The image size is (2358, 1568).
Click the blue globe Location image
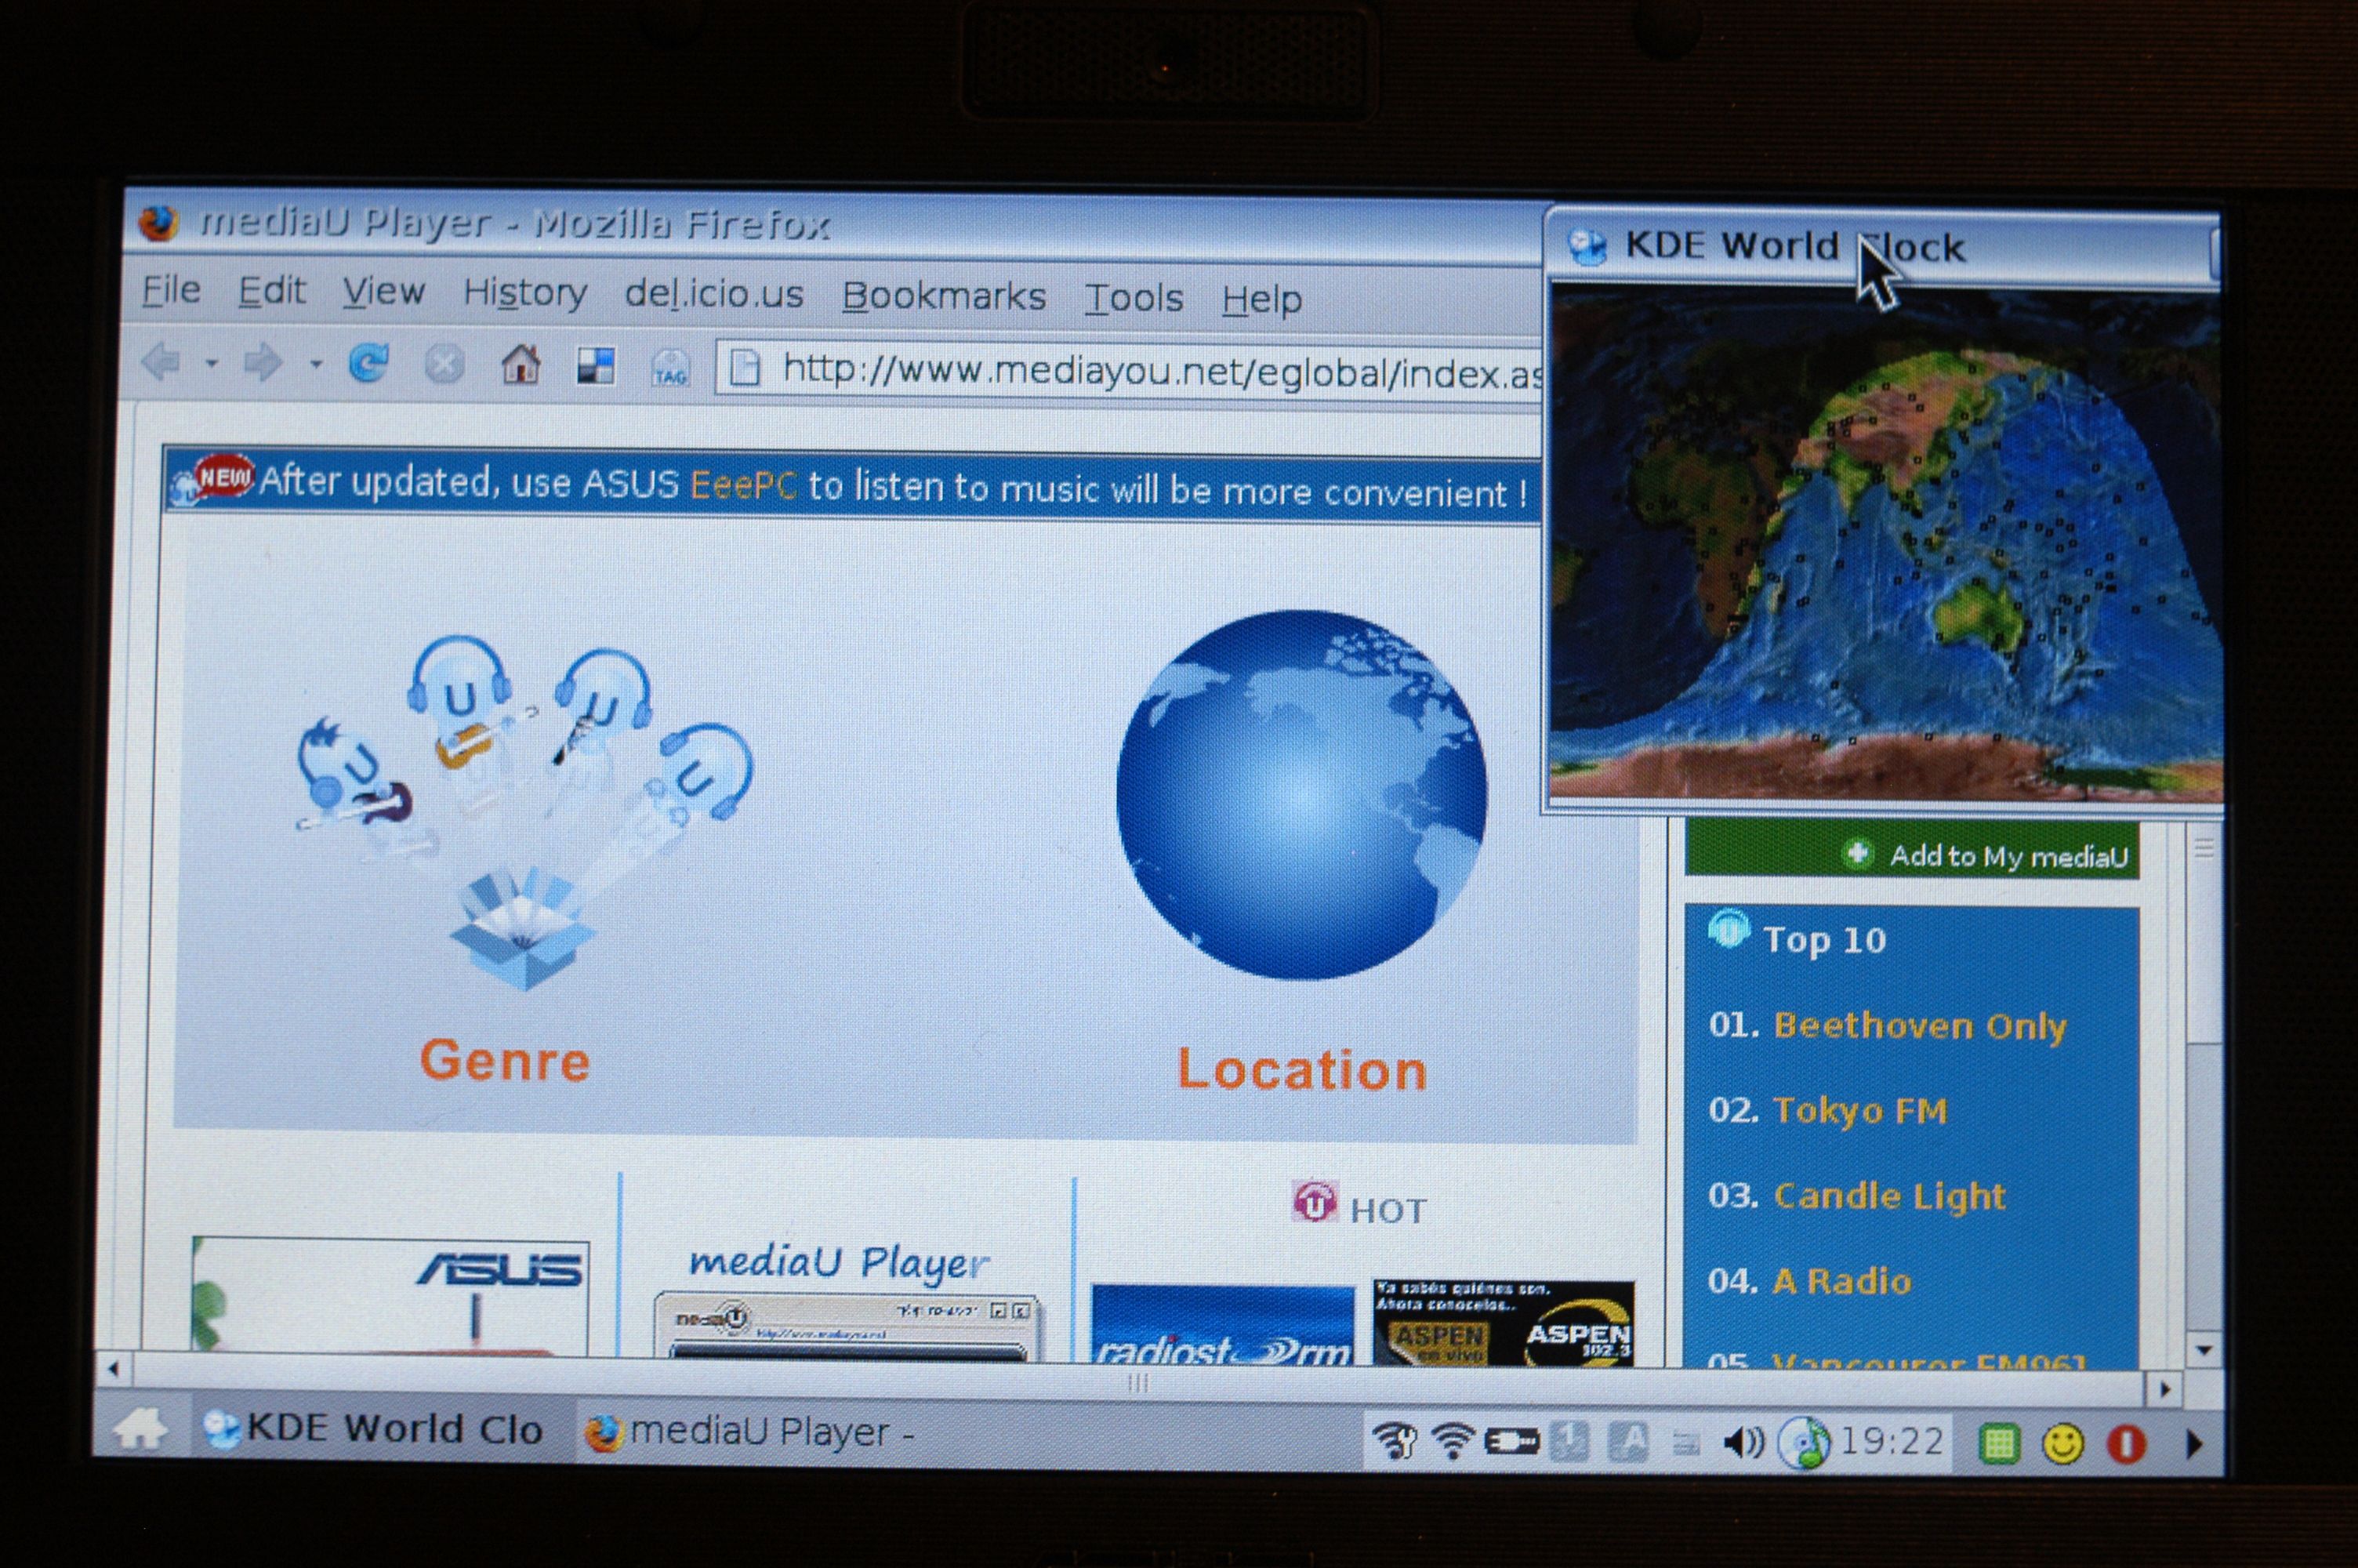point(1301,794)
